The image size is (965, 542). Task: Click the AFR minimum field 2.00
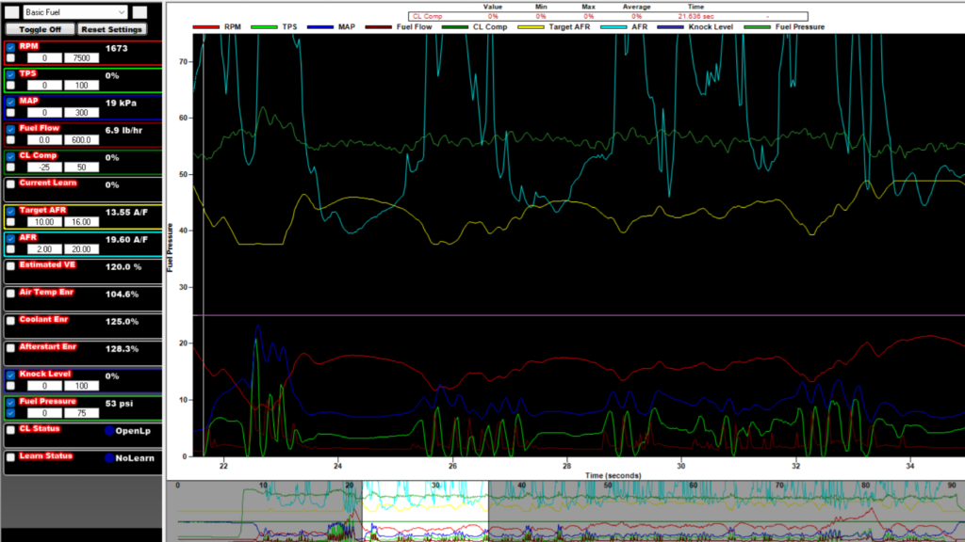[44, 248]
